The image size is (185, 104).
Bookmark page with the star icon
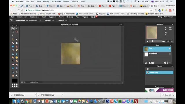coord(151,10)
